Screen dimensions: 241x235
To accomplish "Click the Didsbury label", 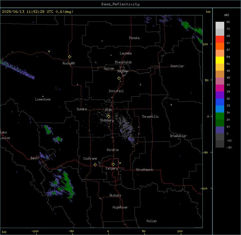I will 107,120.
